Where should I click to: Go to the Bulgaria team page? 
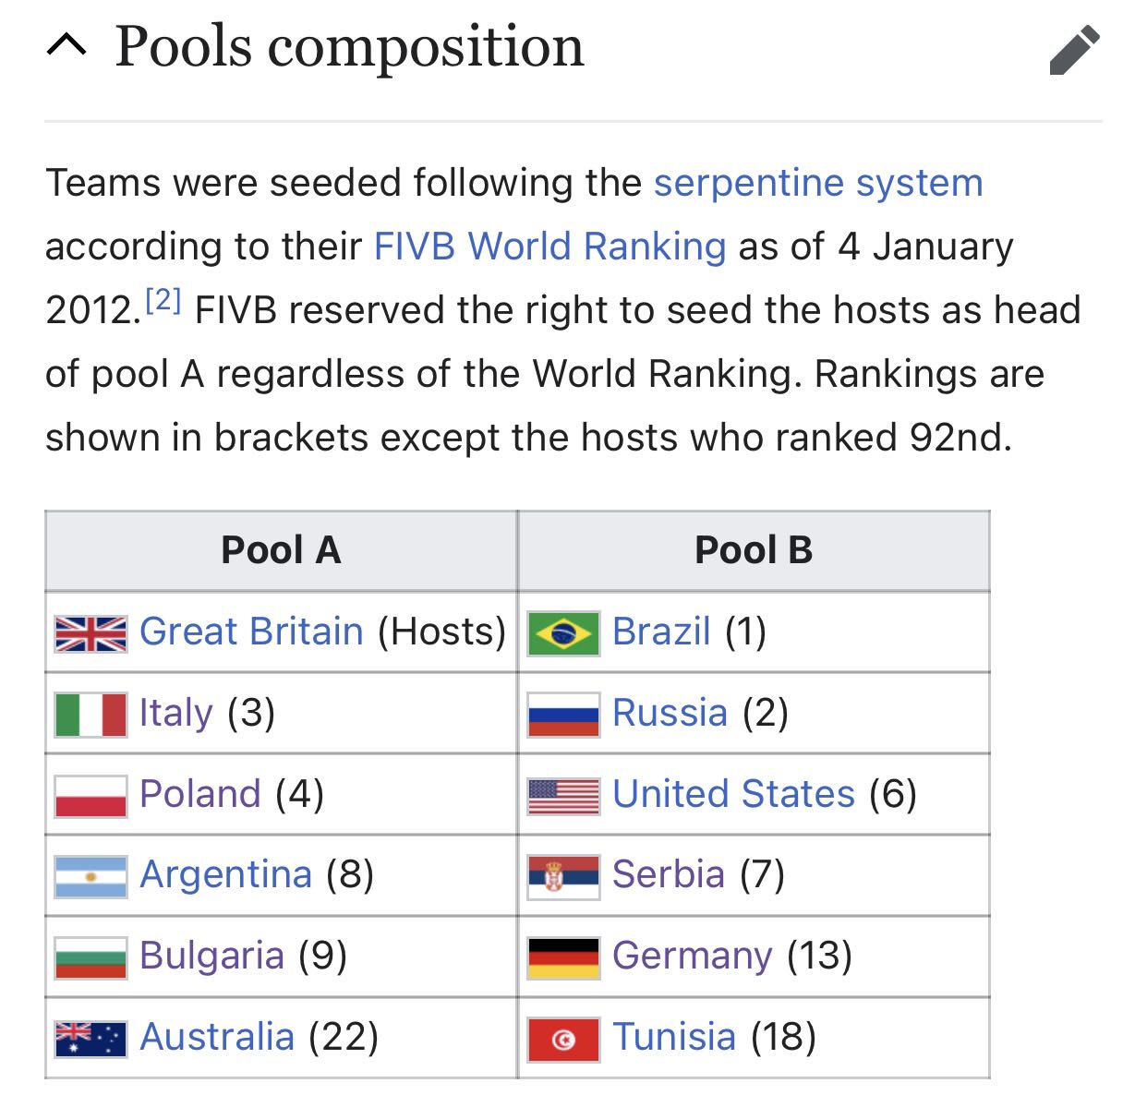211,956
